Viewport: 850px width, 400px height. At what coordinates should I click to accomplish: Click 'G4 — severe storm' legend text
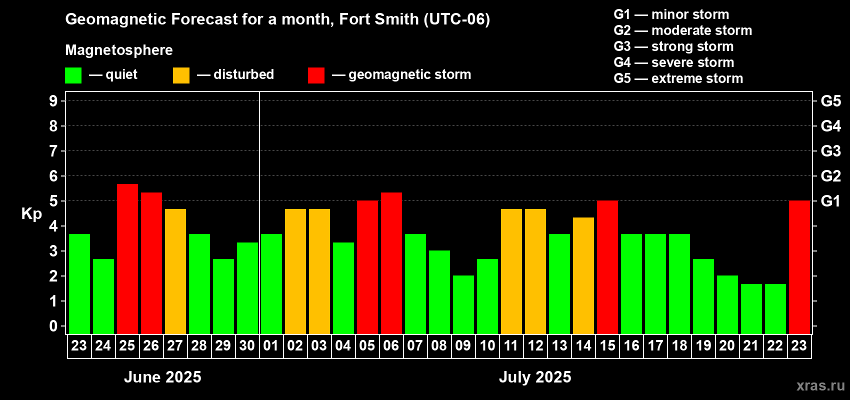(x=674, y=62)
